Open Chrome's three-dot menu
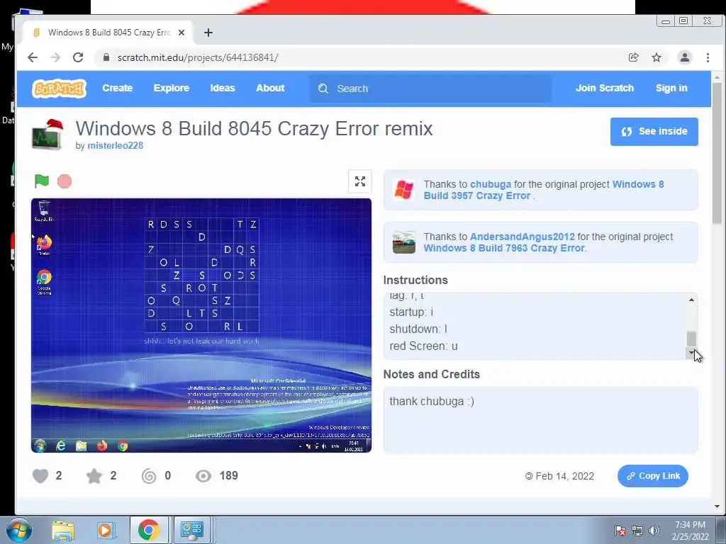Image resolution: width=726 pixels, height=544 pixels. coord(708,57)
